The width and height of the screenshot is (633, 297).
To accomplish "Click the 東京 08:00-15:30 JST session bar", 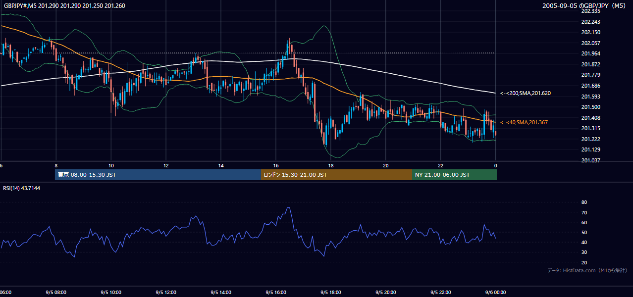I will pos(158,175).
